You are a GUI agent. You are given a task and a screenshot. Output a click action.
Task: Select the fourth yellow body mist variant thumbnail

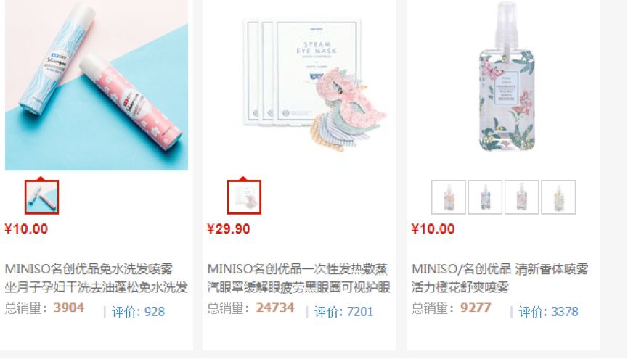(x=558, y=197)
